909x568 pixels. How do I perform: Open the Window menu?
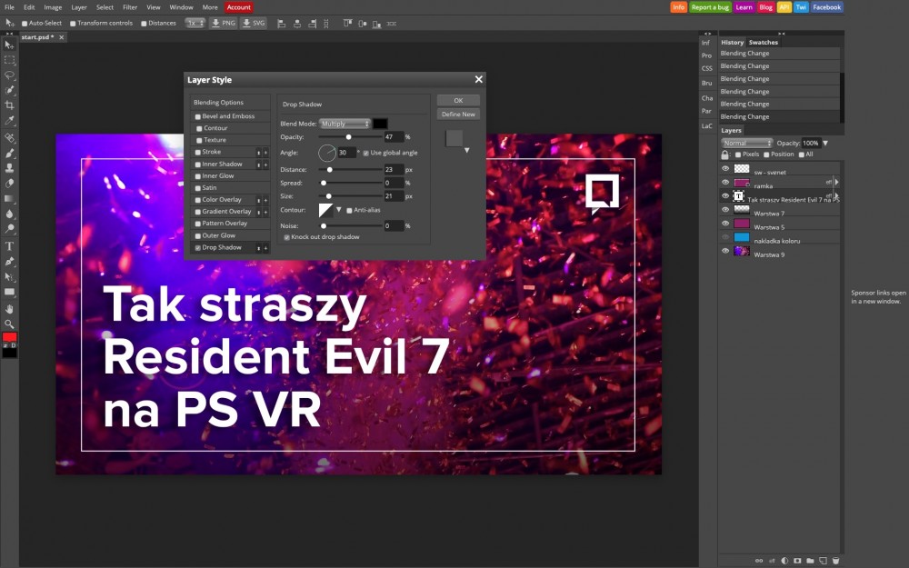click(x=182, y=7)
